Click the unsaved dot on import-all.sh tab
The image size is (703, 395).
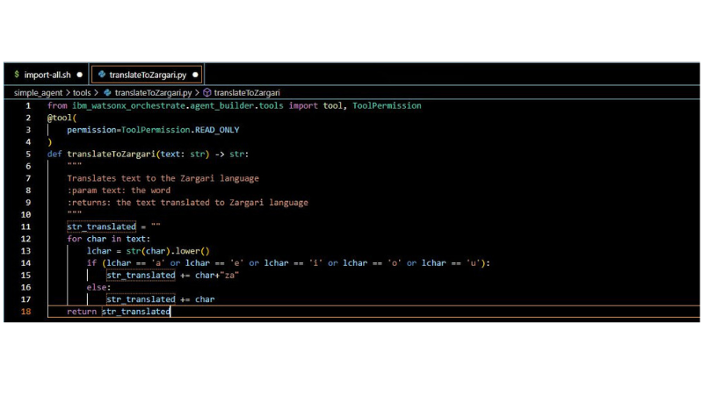[80, 75]
